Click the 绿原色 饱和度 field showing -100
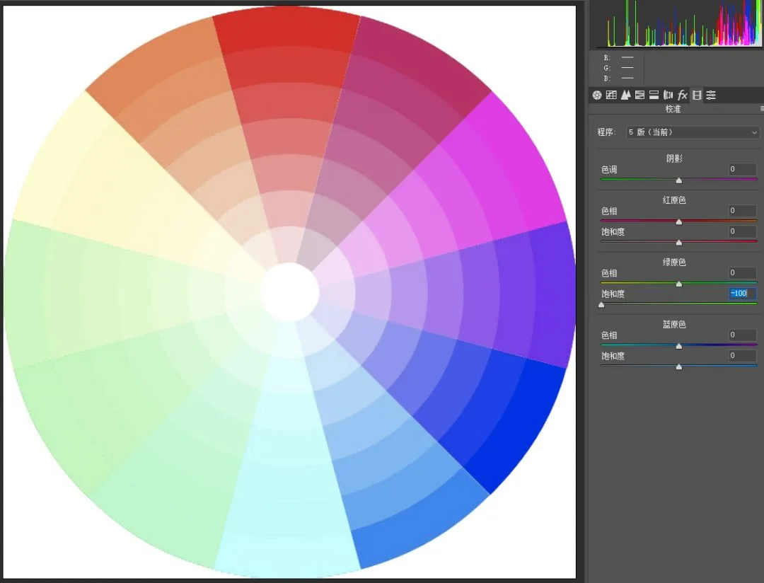This screenshot has height=583, width=764. [742, 294]
